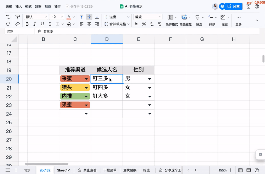The image size is (265, 174).
Task: Open the 表格 menu
Action: [x=9, y=6]
